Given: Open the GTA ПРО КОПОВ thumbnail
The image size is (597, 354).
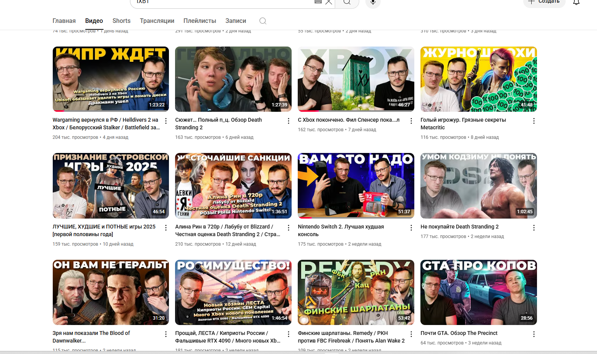Looking at the screenshot, I should (x=479, y=292).
